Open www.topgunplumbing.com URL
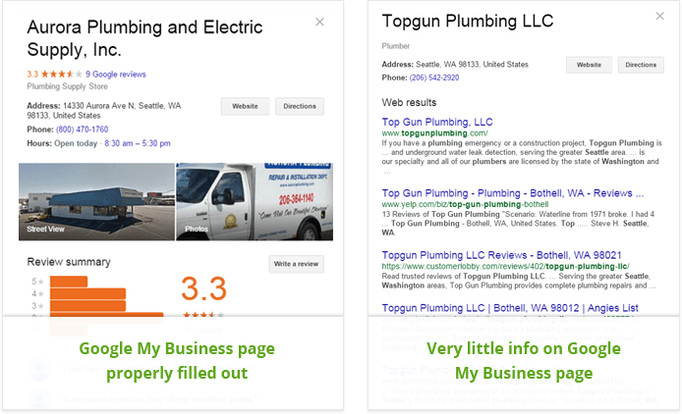 pyautogui.click(x=435, y=133)
